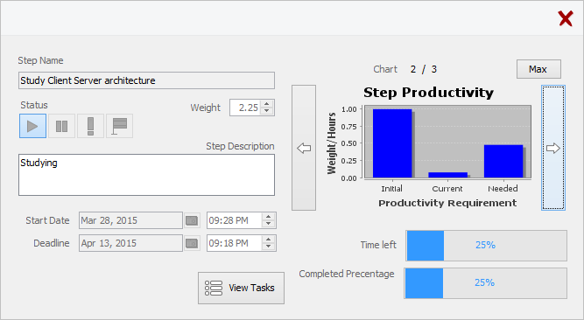Viewport: 584px width, 320px height.
Task: Open the View Tasks button
Action: [x=241, y=288]
